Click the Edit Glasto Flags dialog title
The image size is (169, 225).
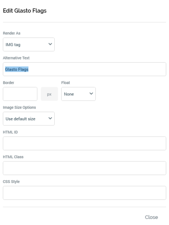[x=25, y=11]
